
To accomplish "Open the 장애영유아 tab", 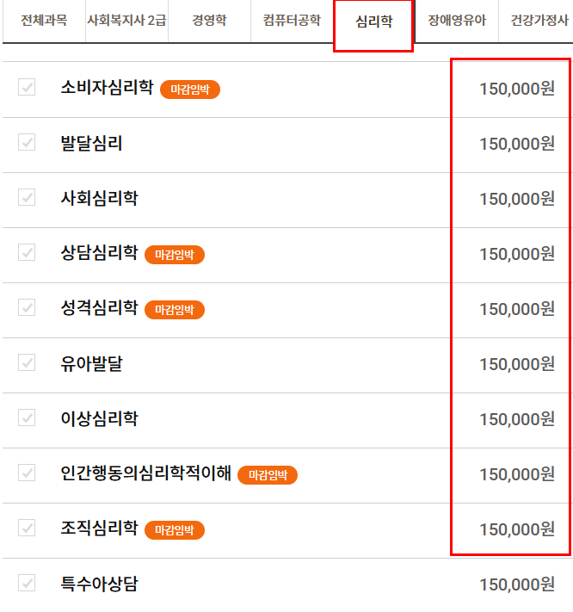I will [457, 20].
